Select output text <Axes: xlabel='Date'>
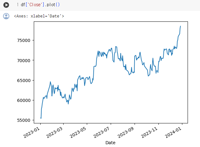The height and width of the screenshot is (147, 200). tap(39, 16)
